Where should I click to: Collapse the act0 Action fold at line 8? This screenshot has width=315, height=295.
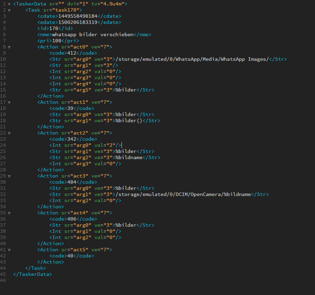pyautogui.click(x=9, y=47)
